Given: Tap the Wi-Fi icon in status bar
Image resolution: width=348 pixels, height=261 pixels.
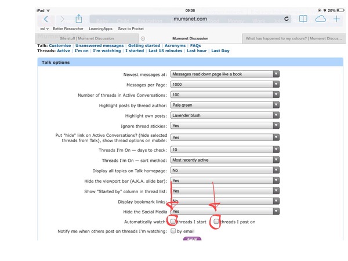Looking at the screenshot, I should tap(48, 10).
